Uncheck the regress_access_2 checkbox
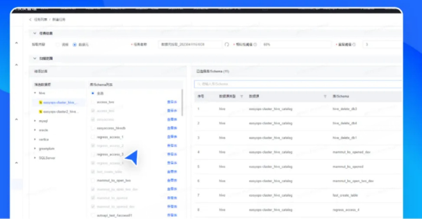422x219 pixels. (93, 146)
